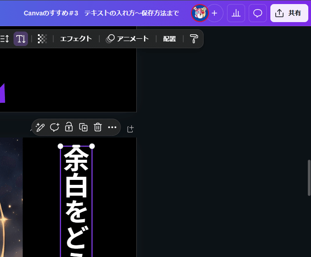Select top-right resize handle of text box
This screenshot has width=311, height=257.
click(x=92, y=146)
